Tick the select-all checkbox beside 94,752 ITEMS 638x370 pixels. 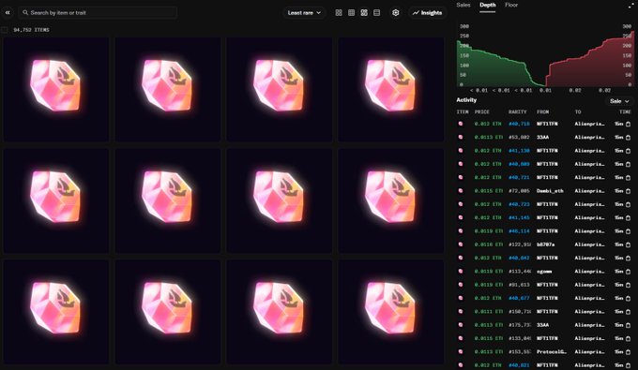pyautogui.click(x=5, y=30)
